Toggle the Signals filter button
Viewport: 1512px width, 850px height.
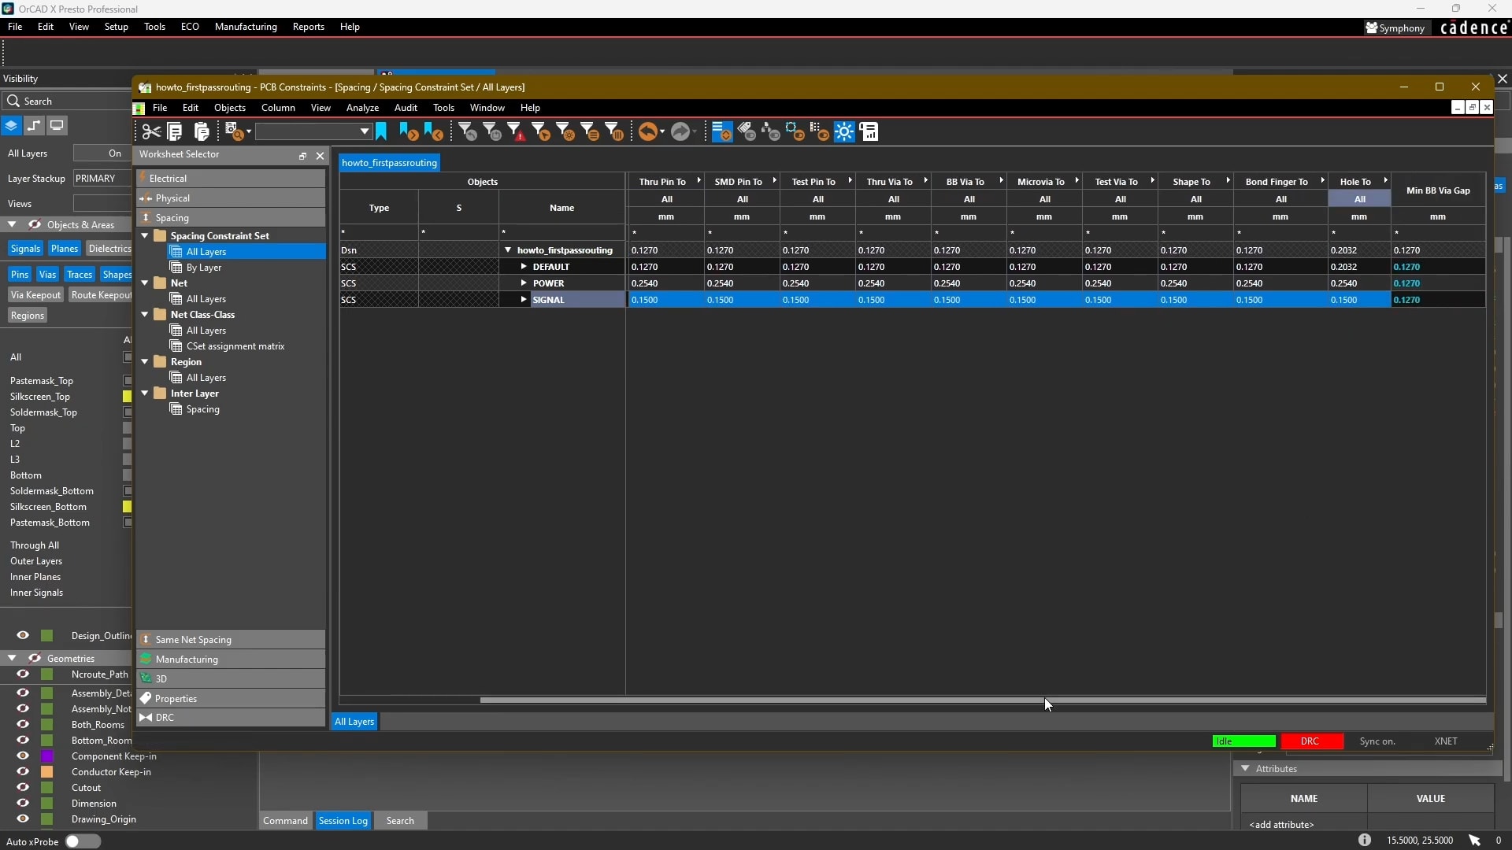click(x=25, y=249)
